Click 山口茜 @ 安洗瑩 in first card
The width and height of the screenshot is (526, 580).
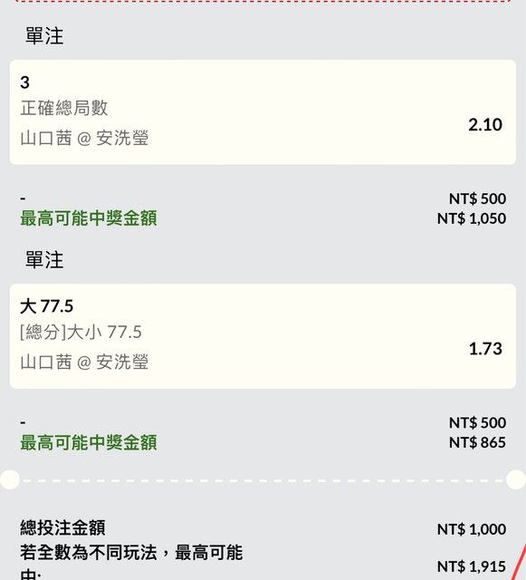[x=84, y=139]
